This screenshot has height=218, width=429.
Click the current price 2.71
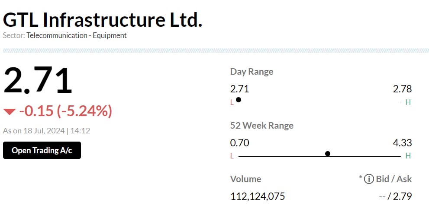pyautogui.click(x=38, y=81)
